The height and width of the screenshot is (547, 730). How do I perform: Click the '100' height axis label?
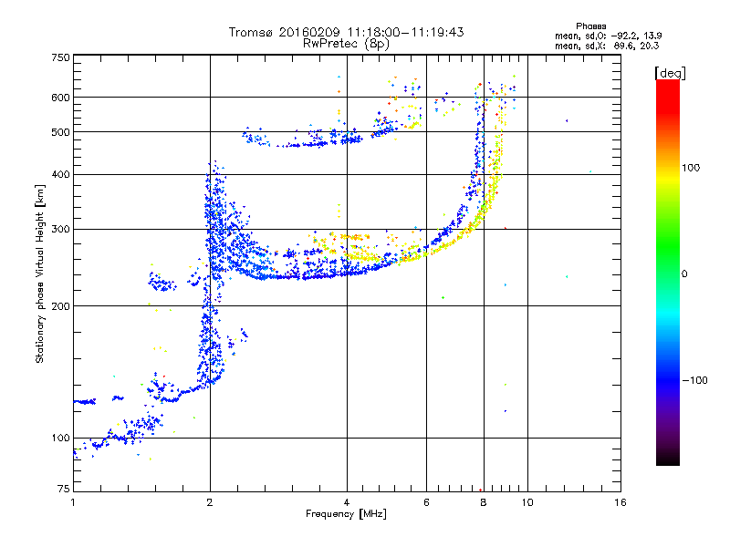tap(60, 439)
